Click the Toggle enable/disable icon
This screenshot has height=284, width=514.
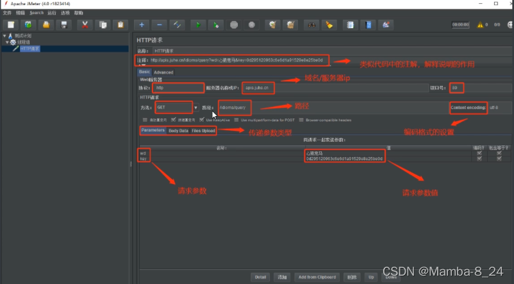pos(177,25)
